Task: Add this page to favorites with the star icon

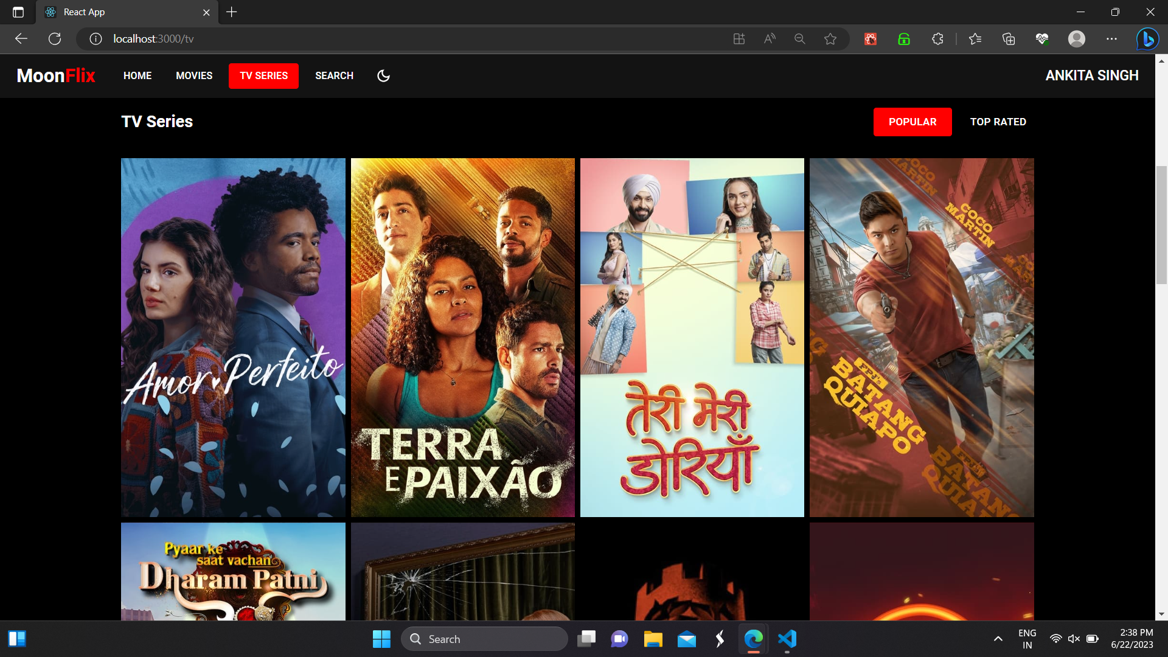Action: tap(831, 38)
